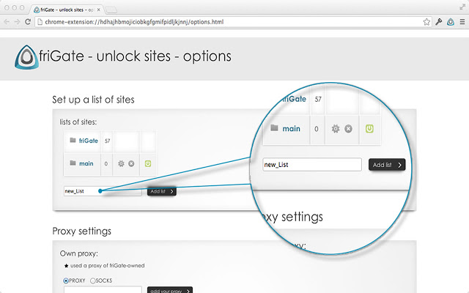The width and height of the screenshot is (469, 293).
Task: Click the magnified new_List input field
Action: (312, 165)
